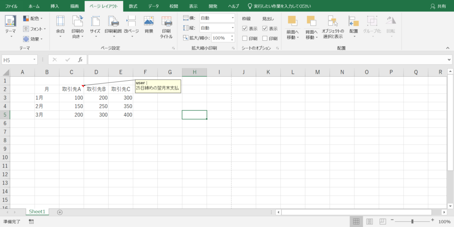Click the 100% zoom level
Viewport: 454px width, 227px height.
tap(444, 222)
